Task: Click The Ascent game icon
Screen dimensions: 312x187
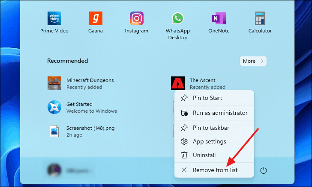Action: [178, 83]
